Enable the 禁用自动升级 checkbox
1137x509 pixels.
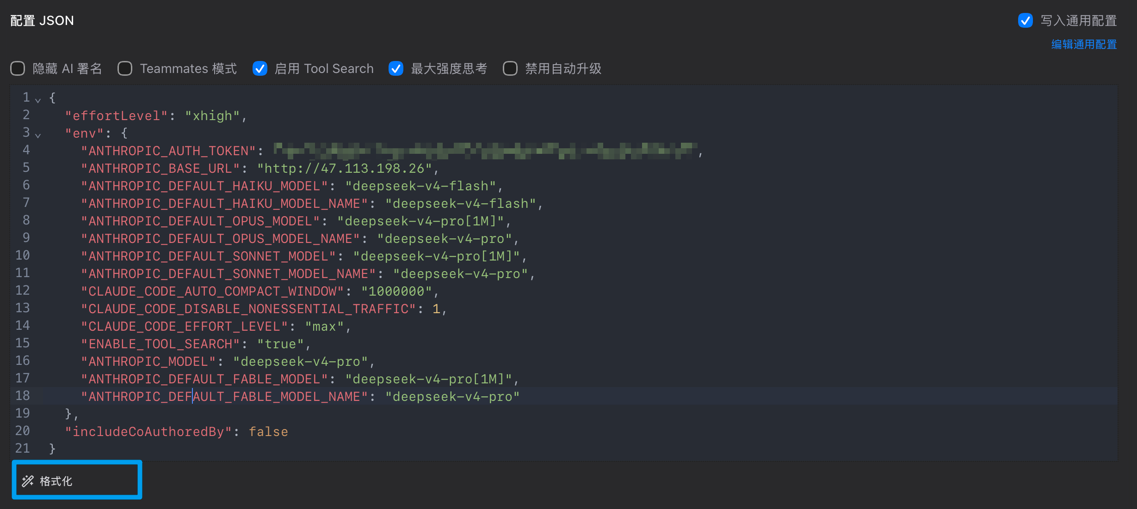point(510,68)
